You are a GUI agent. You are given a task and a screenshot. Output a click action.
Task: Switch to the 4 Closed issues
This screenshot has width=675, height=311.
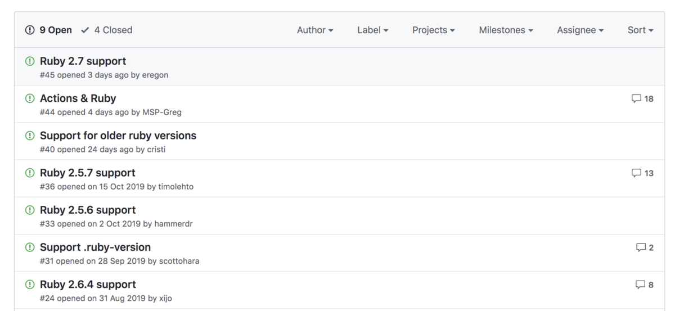coord(107,30)
